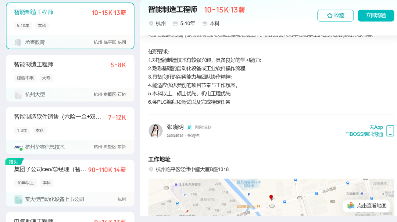Click the map icon on 点击查看地图
Image resolution: width=397 pixels, height=222 pixels.
351,205
